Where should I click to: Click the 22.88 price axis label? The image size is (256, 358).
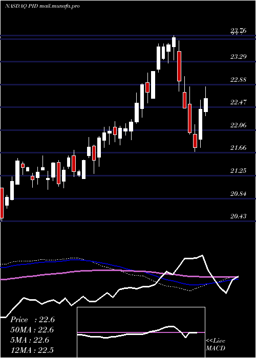pos(239,80)
